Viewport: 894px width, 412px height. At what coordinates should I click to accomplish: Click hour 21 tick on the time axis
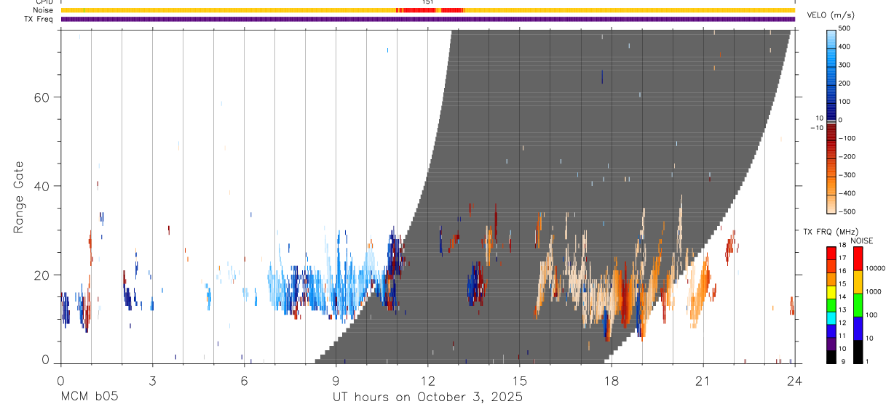(x=703, y=380)
